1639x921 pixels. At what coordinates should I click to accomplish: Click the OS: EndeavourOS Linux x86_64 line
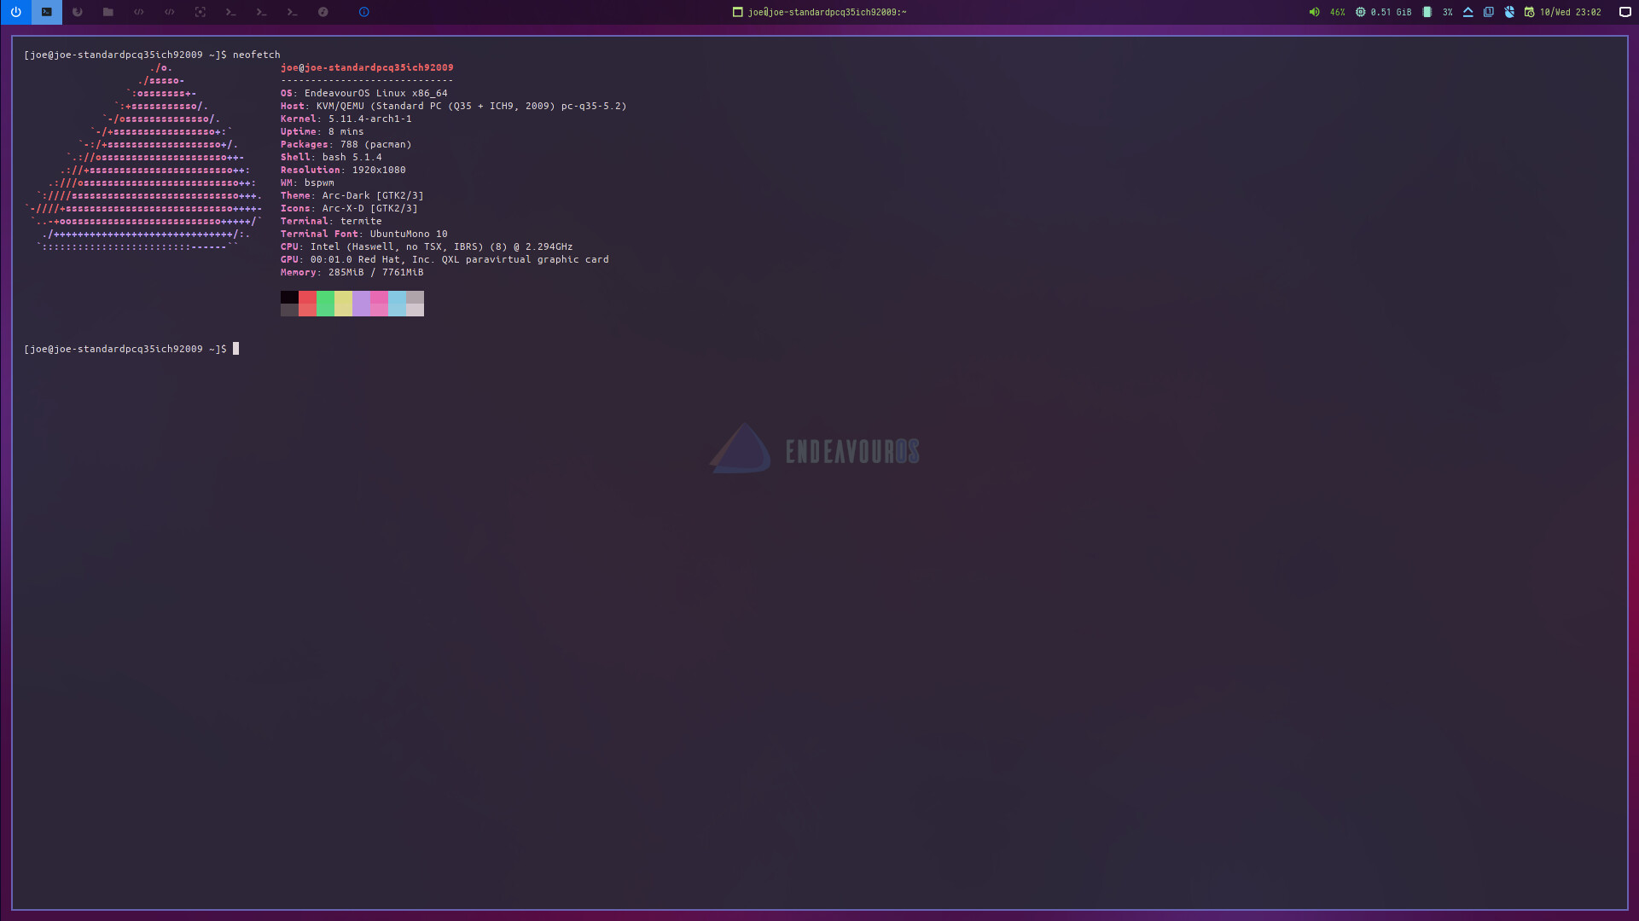click(364, 93)
